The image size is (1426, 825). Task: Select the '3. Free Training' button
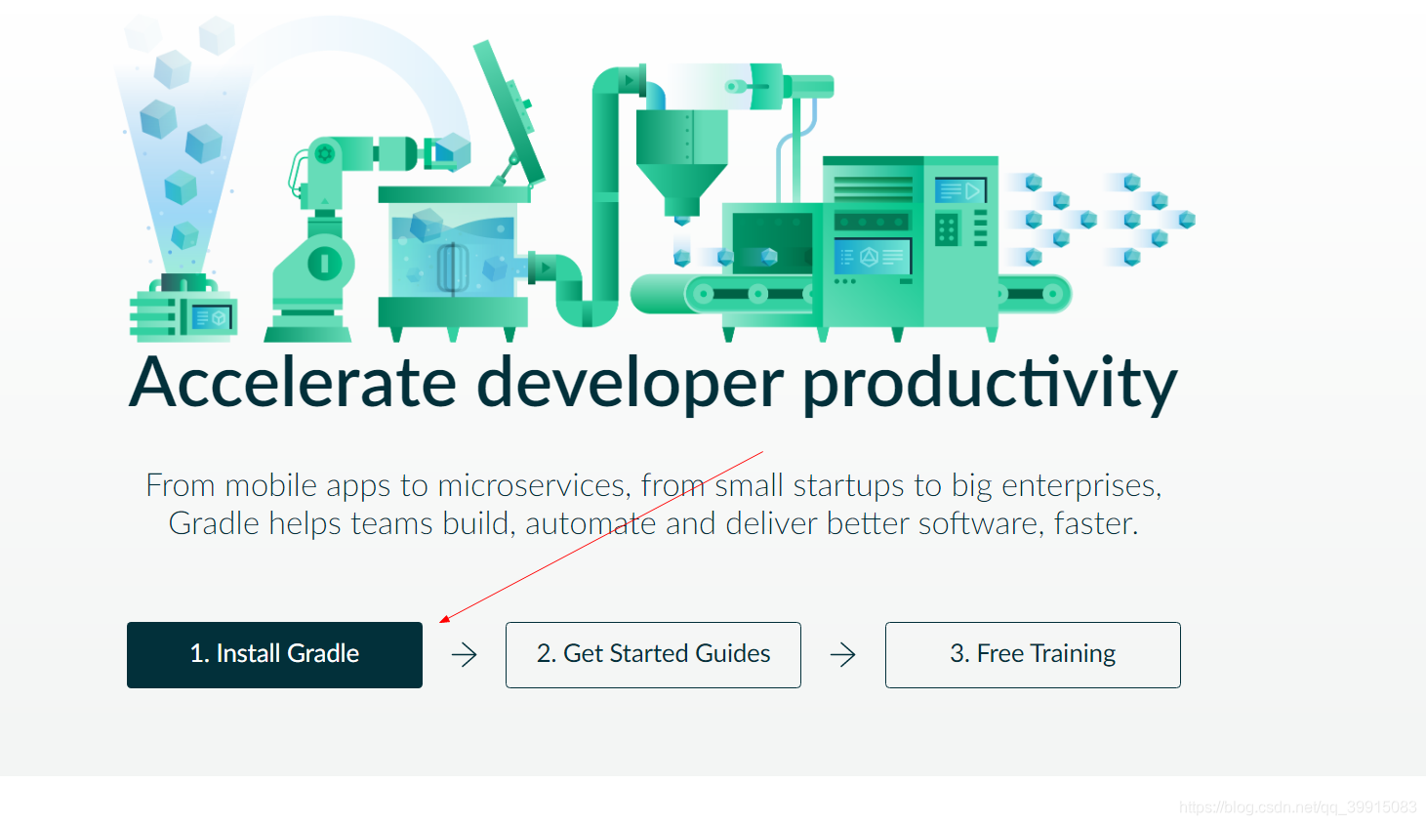pos(1033,654)
